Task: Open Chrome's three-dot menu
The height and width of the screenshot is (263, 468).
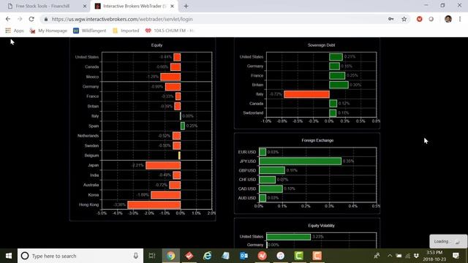Action: [460, 19]
